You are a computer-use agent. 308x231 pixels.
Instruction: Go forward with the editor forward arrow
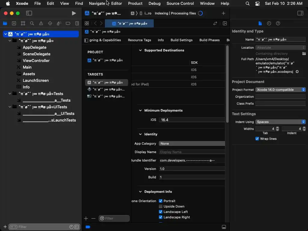coord(101,23)
